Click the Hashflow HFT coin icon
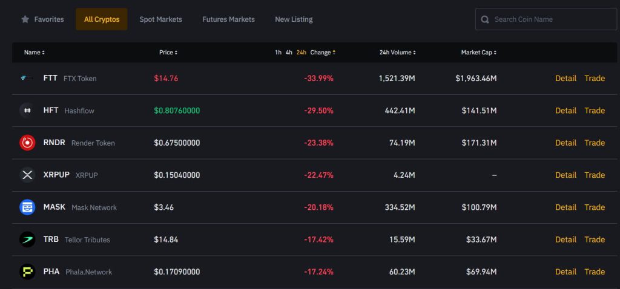Image resolution: width=620 pixels, height=289 pixels. 27,111
